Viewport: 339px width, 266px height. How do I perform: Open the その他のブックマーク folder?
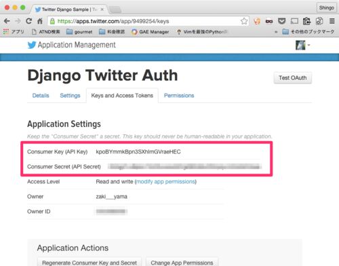coord(308,32)
